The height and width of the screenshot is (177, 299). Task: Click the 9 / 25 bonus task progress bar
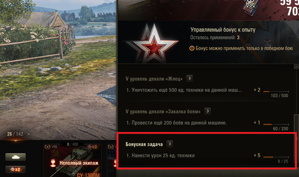tap(276, 157)
